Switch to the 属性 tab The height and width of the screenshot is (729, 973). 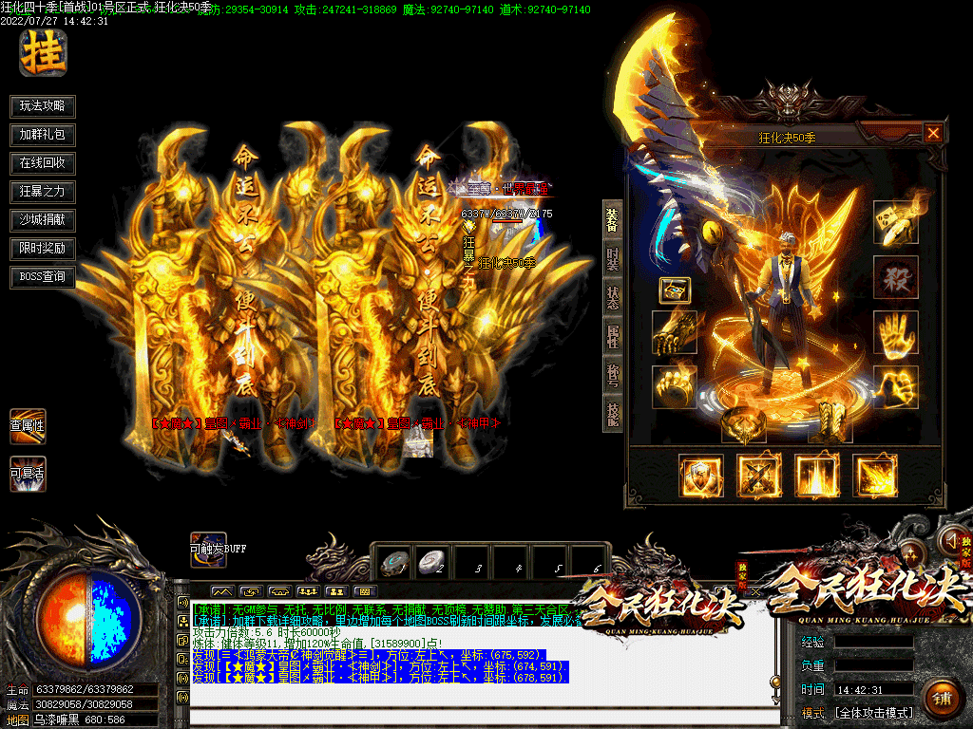pos(613,335)
